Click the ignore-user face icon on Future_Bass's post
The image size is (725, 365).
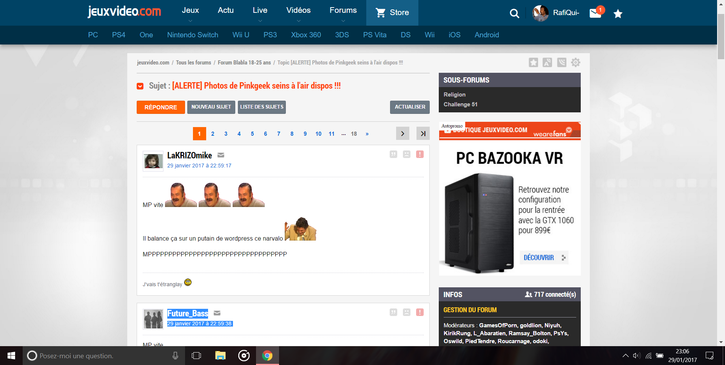406,312
